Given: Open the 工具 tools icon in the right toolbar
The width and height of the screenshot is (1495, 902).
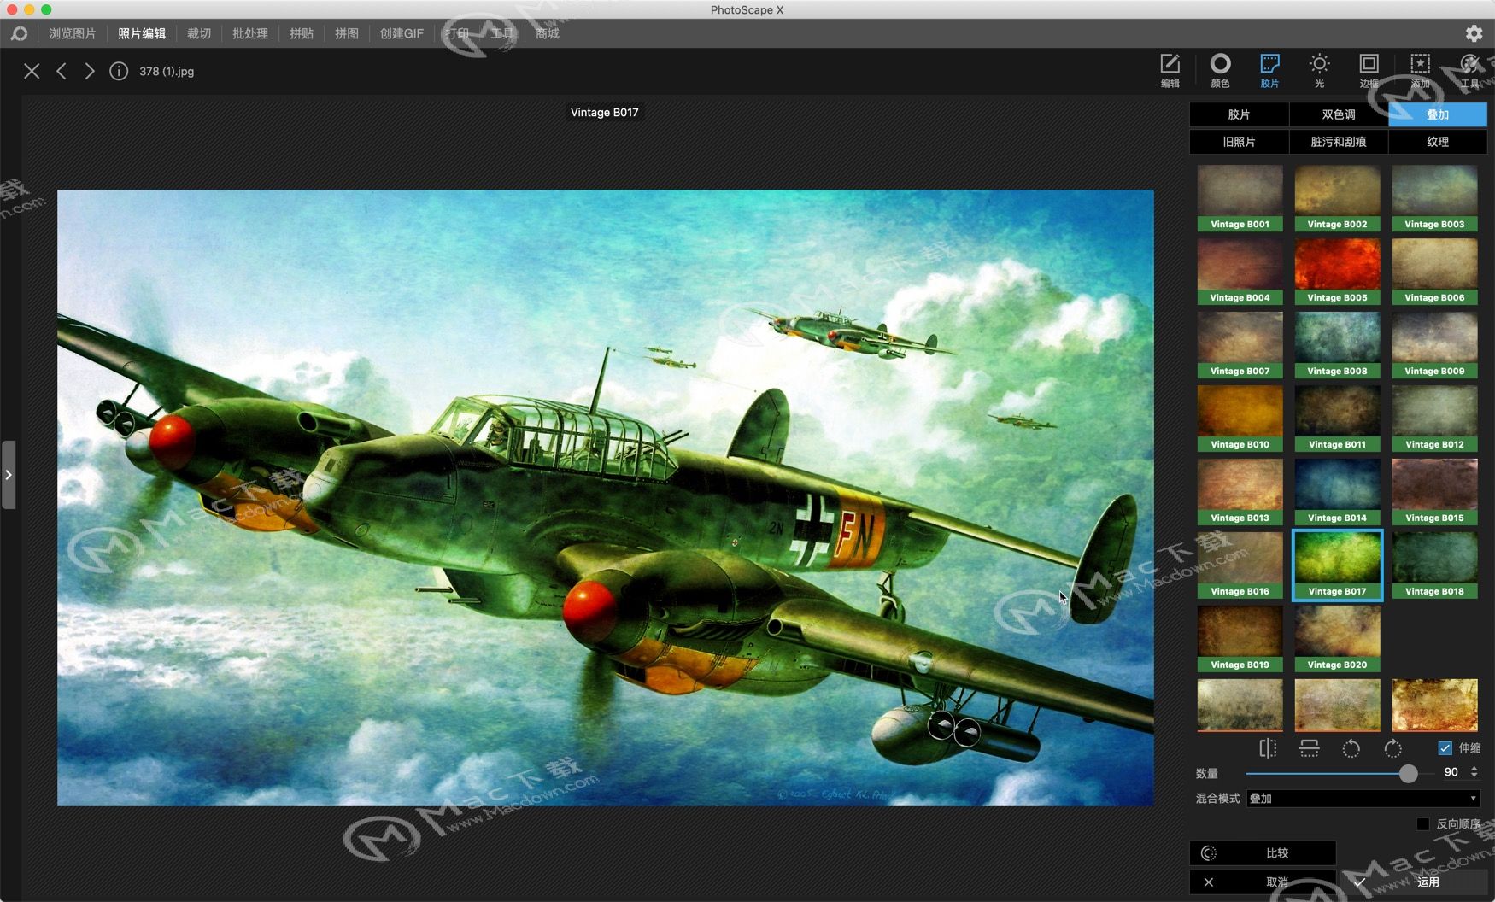Looking at the screenshot, I should click(x=1469, y=70).
